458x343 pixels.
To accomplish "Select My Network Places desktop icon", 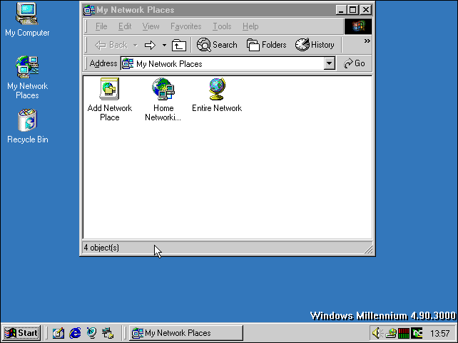I will pos(27,78).
